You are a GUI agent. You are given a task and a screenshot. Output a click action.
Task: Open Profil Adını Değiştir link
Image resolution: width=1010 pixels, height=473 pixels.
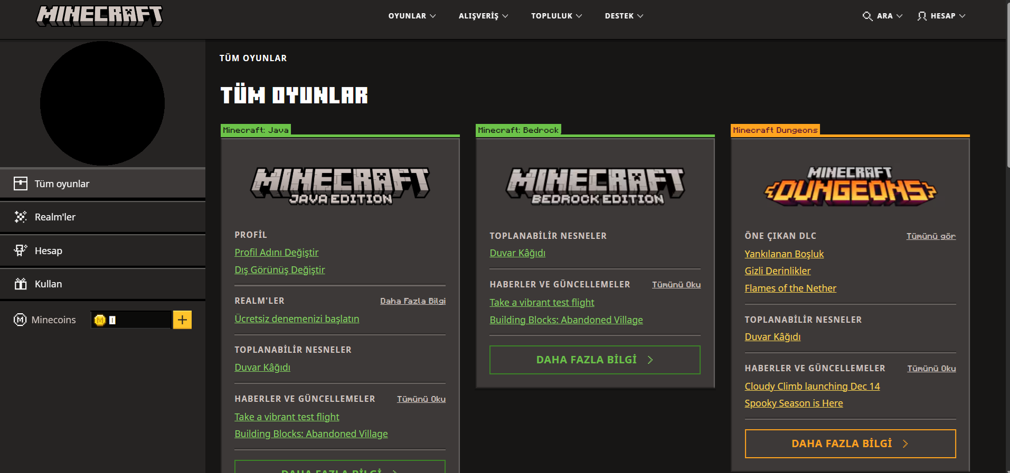point(277,253)
